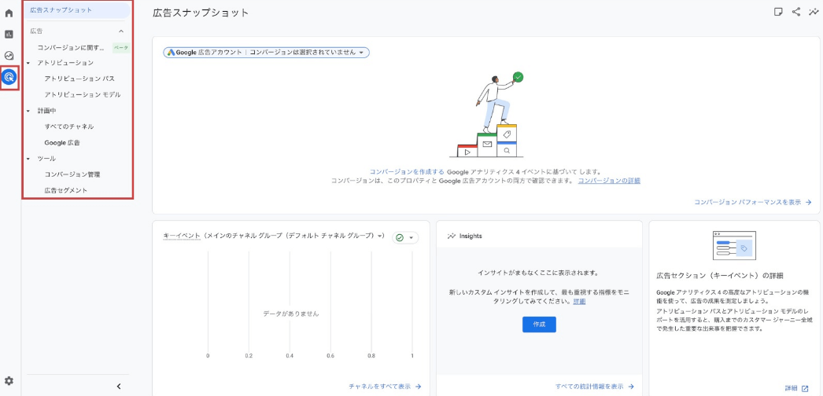This screenshot has height=396, width=823.
Task: Select コンバージョン管理 in the sidebar
Action: coord(72,174)
